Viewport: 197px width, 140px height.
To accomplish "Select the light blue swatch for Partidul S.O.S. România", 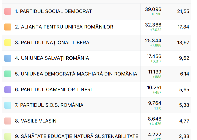I will (x=8, y=105).
